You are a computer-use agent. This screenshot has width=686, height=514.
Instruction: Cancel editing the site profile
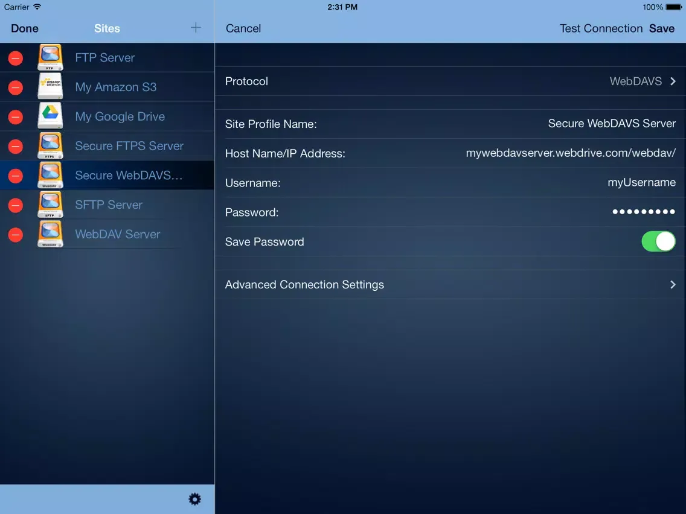coord(243,28)
